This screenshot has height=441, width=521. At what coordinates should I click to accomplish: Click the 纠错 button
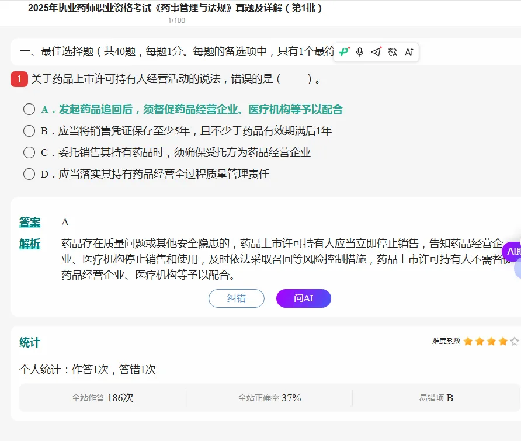coord(237,298)
